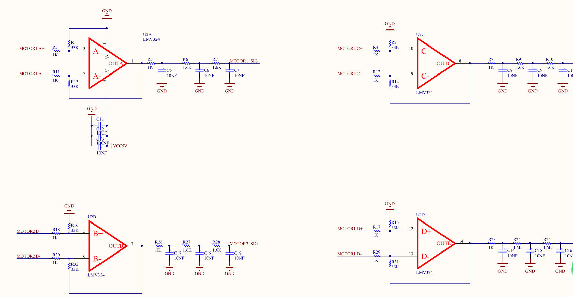Click the MOTOR2 C+ net label
Viewport: 573px width, 297px height.
pyautogui.click(x=350, y=49)
